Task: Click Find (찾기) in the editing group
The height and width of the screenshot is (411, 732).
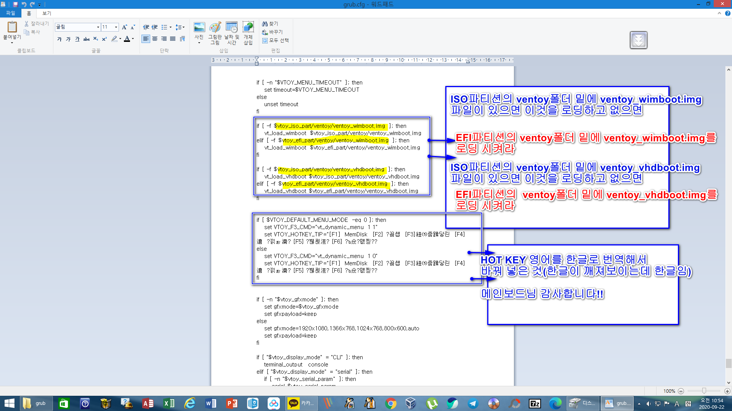Action: 270,24
